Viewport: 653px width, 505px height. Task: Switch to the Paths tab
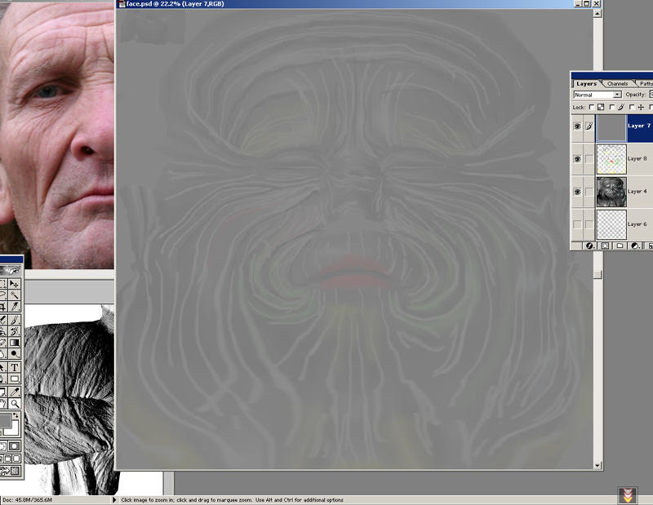tap(646, 83)
